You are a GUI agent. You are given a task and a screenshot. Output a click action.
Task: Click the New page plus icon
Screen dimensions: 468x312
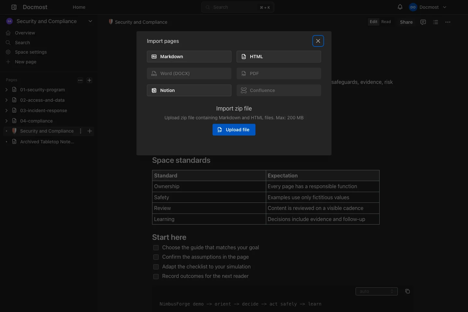click(x=8, y=62)
